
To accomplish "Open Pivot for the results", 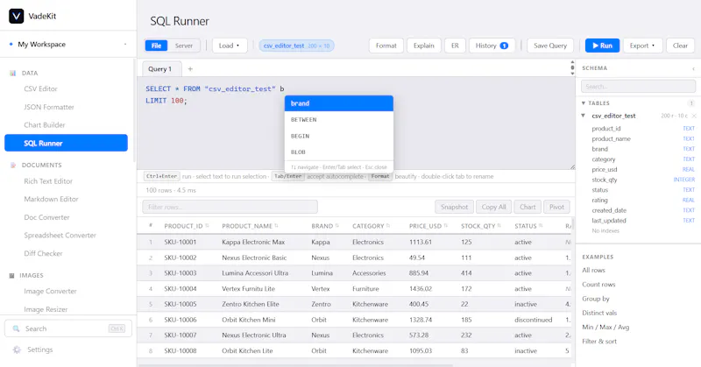I will coord(556,207).
